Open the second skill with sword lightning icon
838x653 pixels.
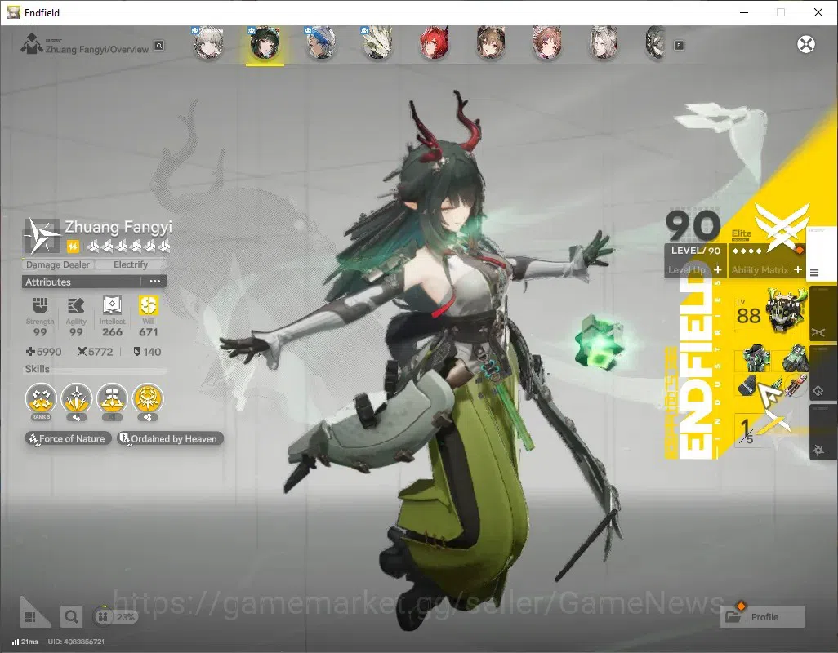[x=77, y=399]
